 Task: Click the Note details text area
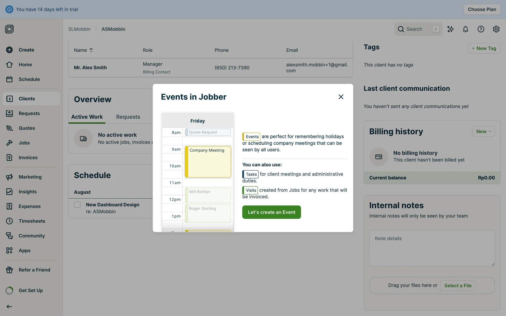(x=432, y=248)
